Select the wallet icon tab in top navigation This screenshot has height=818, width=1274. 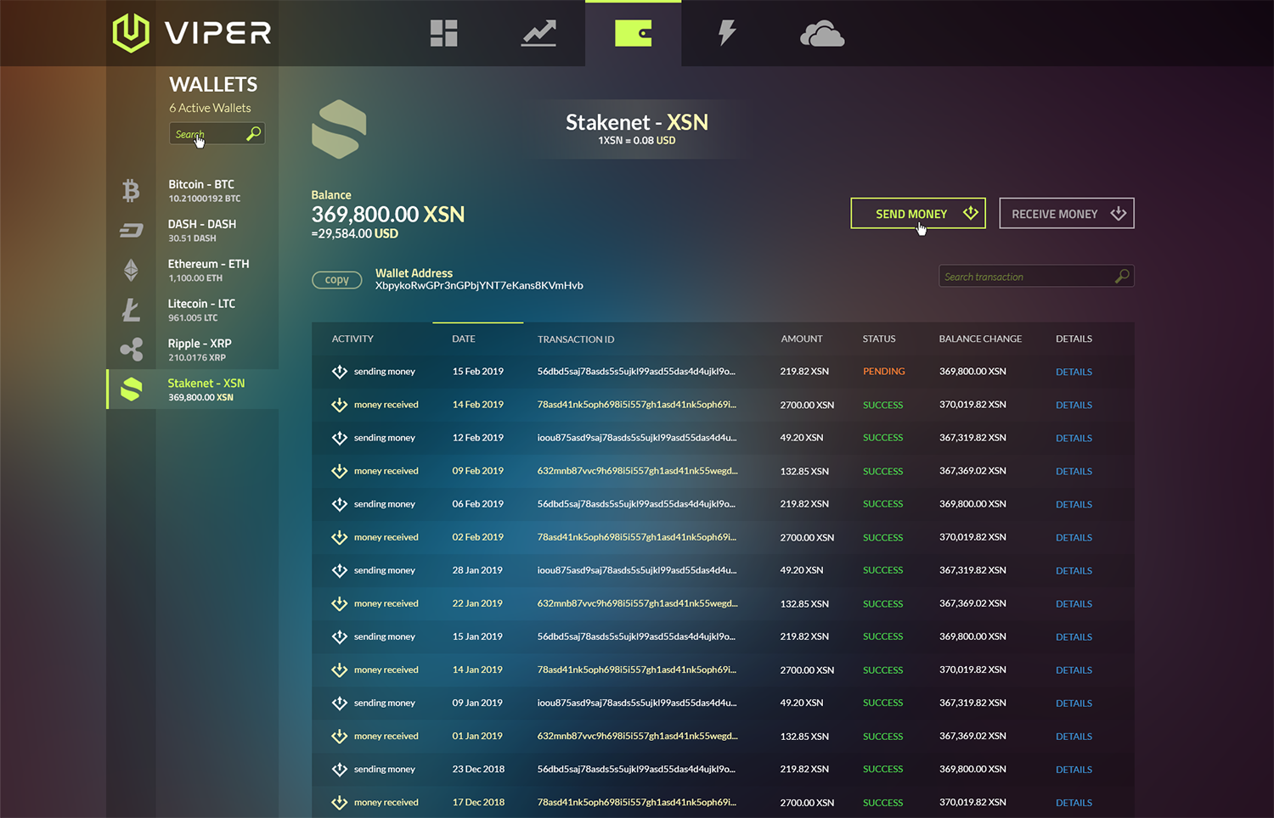[634, 33]
